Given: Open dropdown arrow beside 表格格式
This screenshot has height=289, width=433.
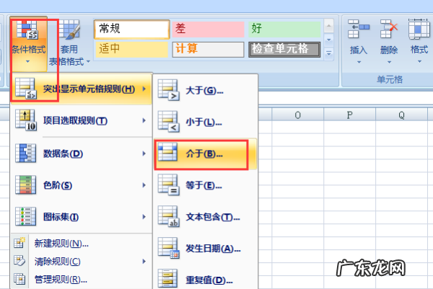Looking at the screenshot, I should coord(88,61).
